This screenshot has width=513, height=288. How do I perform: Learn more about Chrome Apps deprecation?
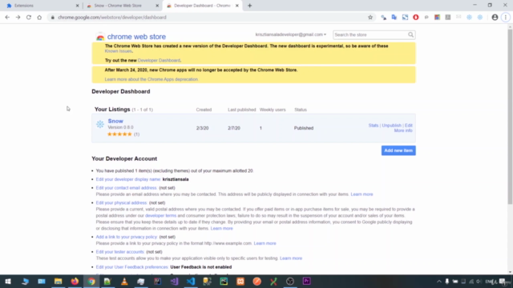(x=151, y=79)
